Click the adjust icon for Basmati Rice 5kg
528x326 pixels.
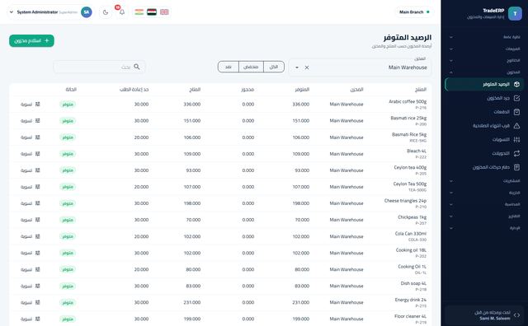tap(37, 137)
